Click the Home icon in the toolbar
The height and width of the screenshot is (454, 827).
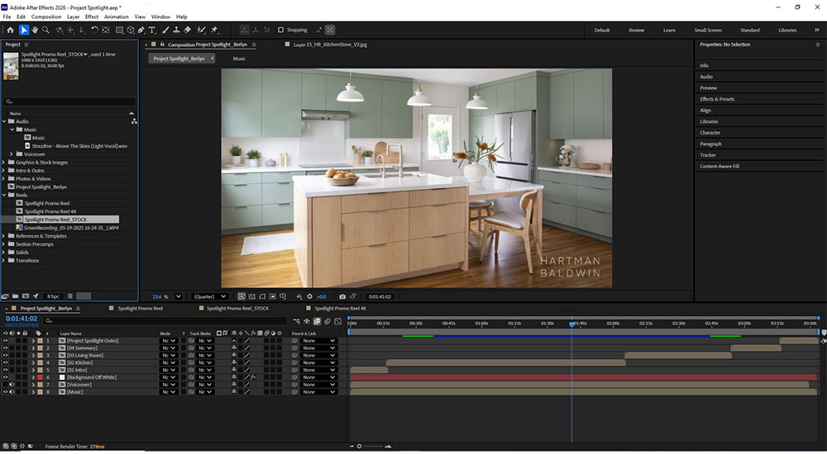click(10, 30)
